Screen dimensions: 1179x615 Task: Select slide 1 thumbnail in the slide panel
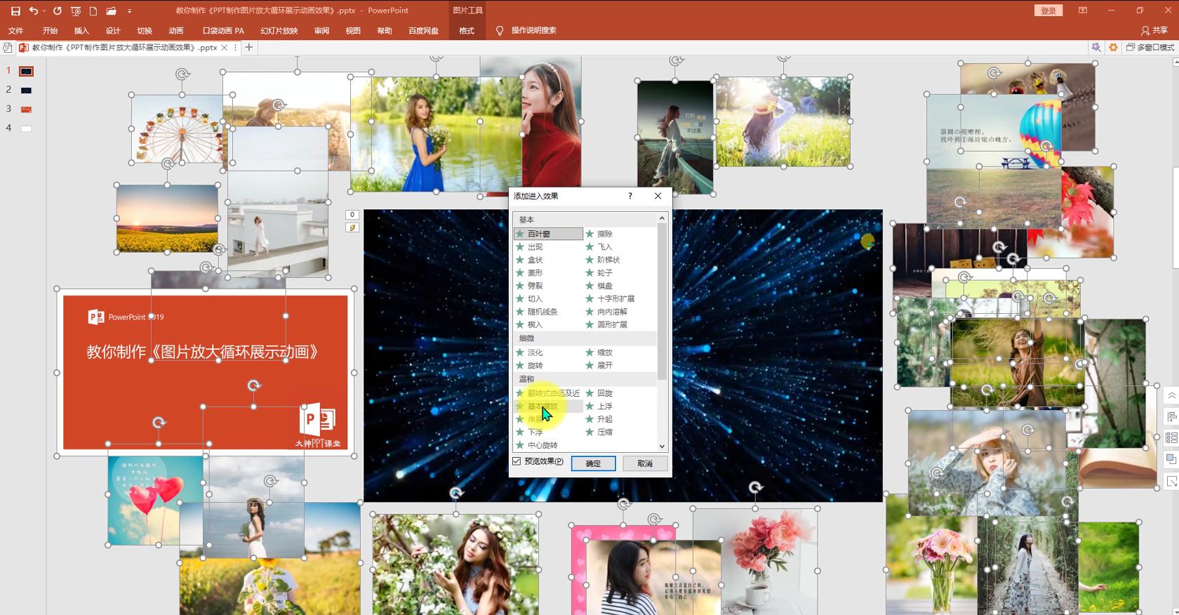[x=26, y=72]
